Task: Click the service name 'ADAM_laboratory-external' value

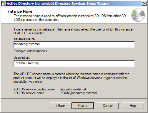Action: pyautogui.click(x=79, y=93)
